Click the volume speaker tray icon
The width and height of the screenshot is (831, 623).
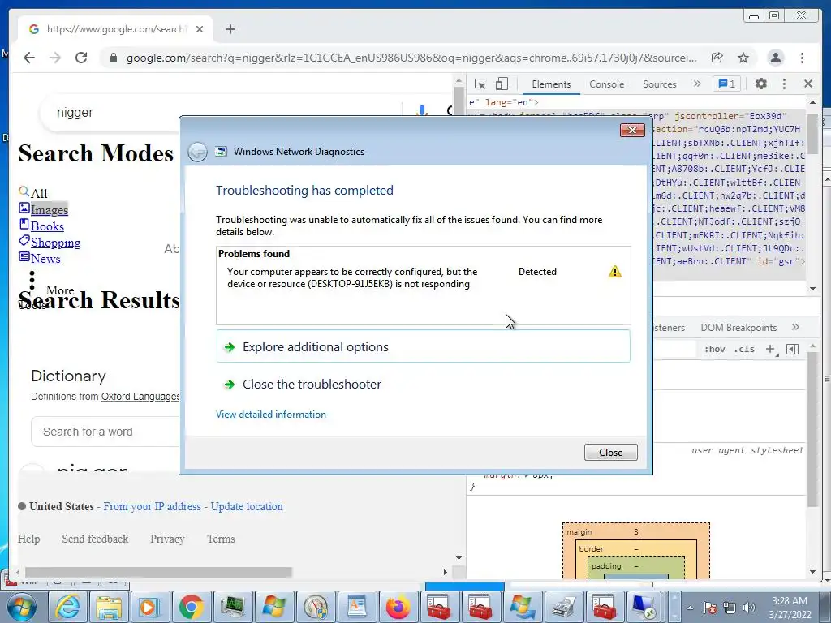748,608
